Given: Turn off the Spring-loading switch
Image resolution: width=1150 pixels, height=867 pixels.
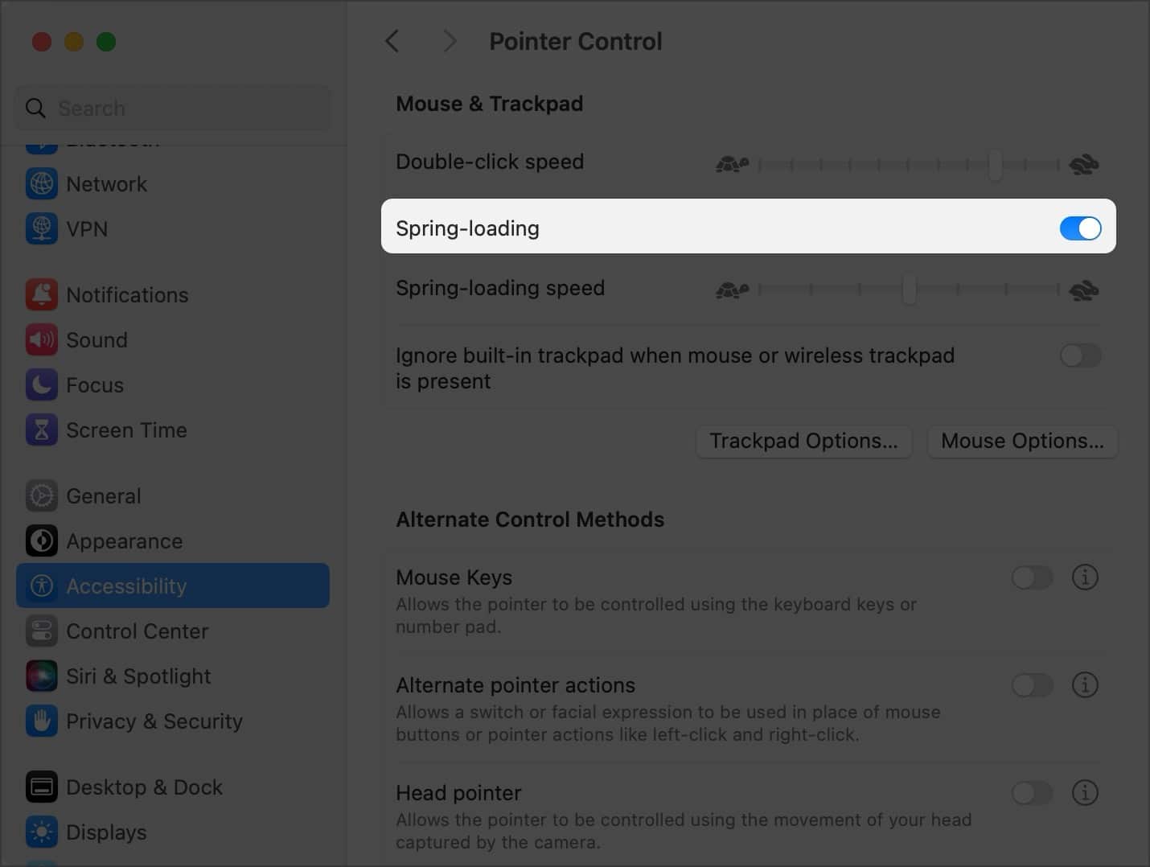Looking at the screenshot, I should click(x=1080, y=228).
